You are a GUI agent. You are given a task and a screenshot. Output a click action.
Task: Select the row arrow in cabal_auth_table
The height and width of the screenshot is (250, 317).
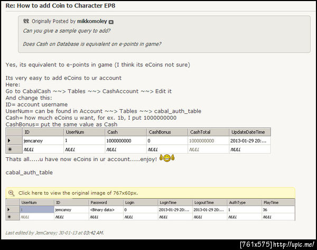[x=8, y=209]
